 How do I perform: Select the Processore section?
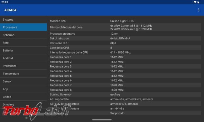24,27
